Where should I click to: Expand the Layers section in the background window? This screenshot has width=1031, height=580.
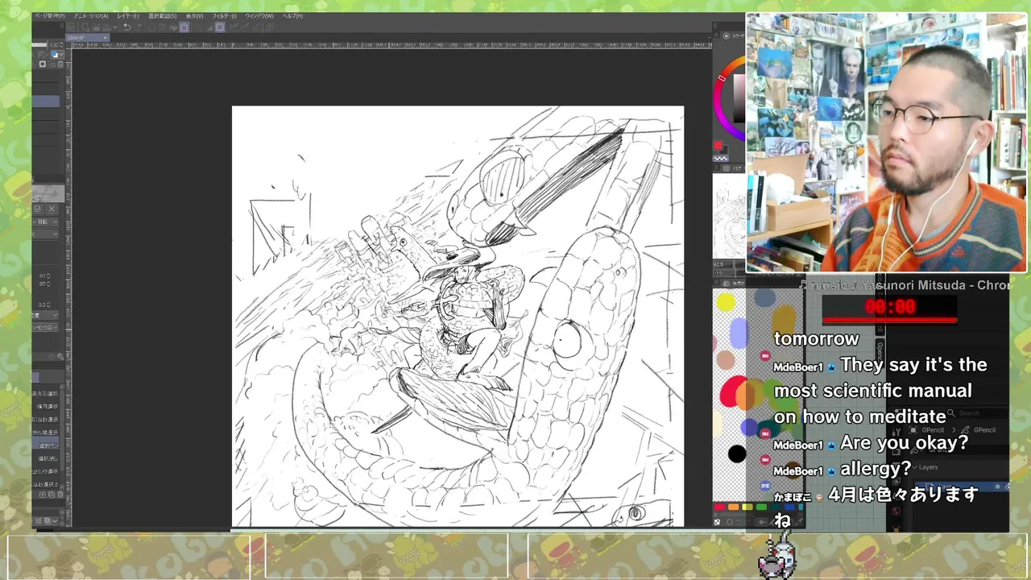coord(928,467)
